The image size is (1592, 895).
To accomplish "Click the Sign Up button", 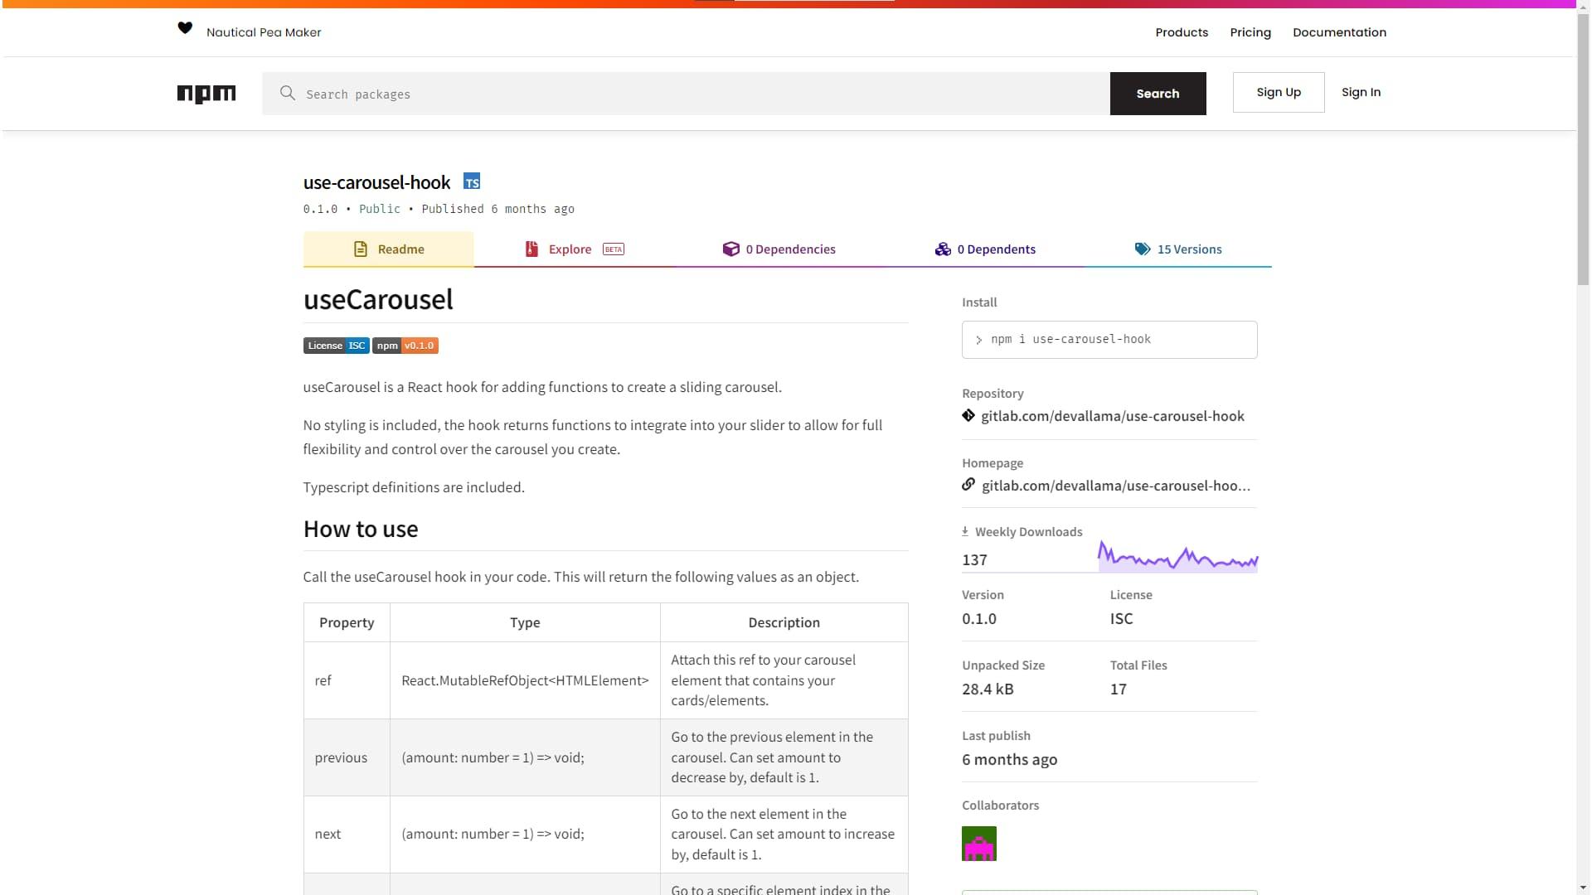I will click(1278, 92).
